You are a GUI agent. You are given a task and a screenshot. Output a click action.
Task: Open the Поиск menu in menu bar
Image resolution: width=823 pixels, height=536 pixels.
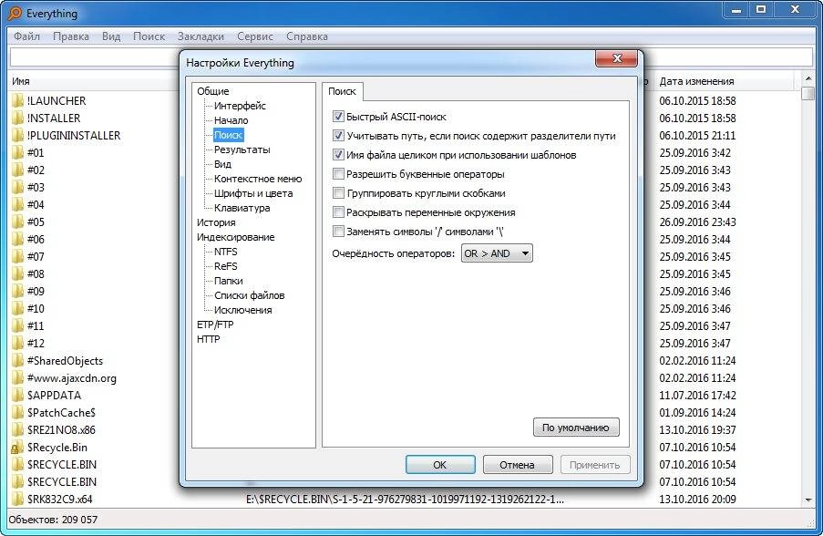(149, 36)
